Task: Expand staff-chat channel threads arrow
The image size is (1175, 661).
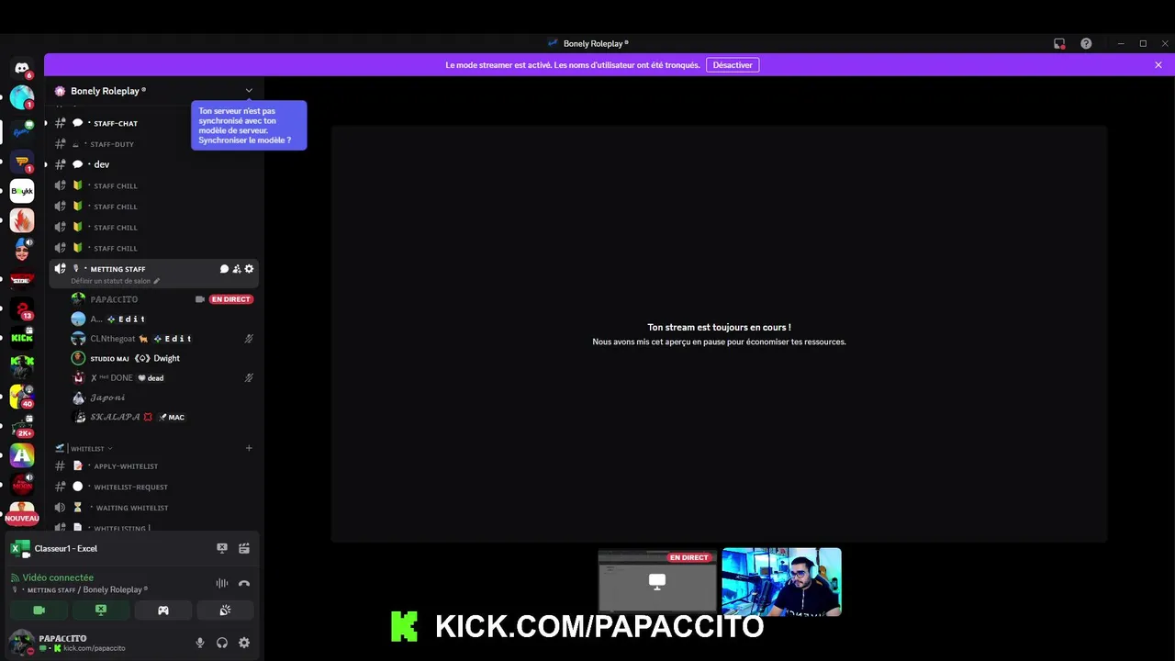Action: click(46, 123)
